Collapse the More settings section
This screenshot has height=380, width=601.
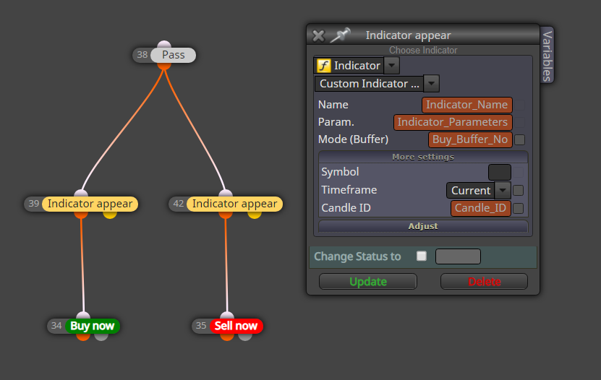point(423,157)
